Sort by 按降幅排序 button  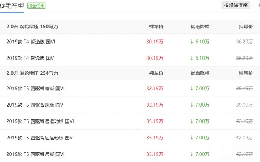click(x=236, y=5)
